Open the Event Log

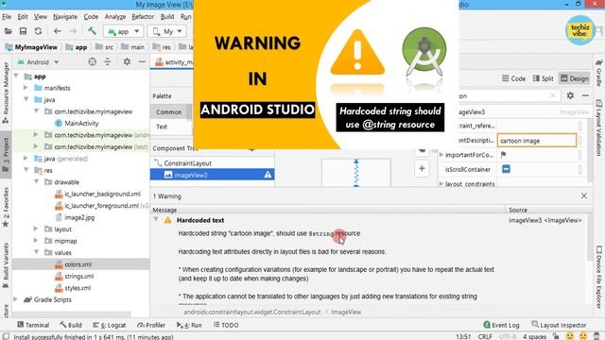pyautogui.click(x=502, y=325)
